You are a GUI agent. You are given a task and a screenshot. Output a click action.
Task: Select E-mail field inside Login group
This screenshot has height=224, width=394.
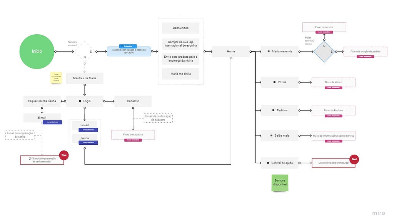[x=85, y=125]
